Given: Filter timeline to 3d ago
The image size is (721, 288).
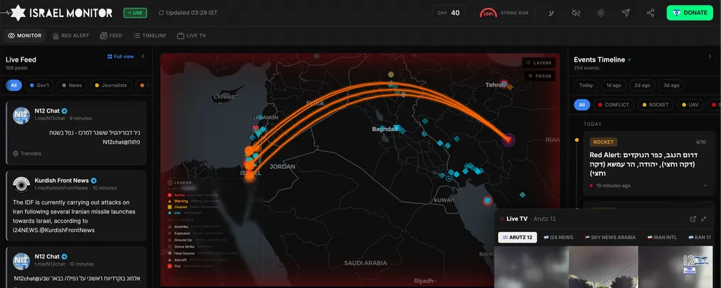Looking at the screenshot, I should coord(671,86).
